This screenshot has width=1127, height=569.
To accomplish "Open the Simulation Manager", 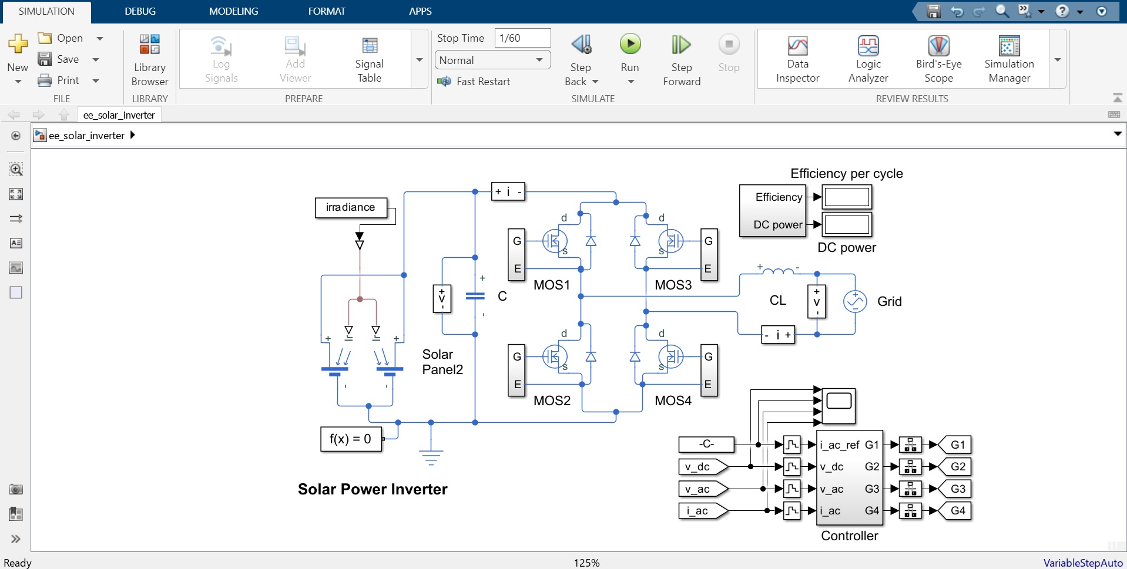I will point(1009,59).
